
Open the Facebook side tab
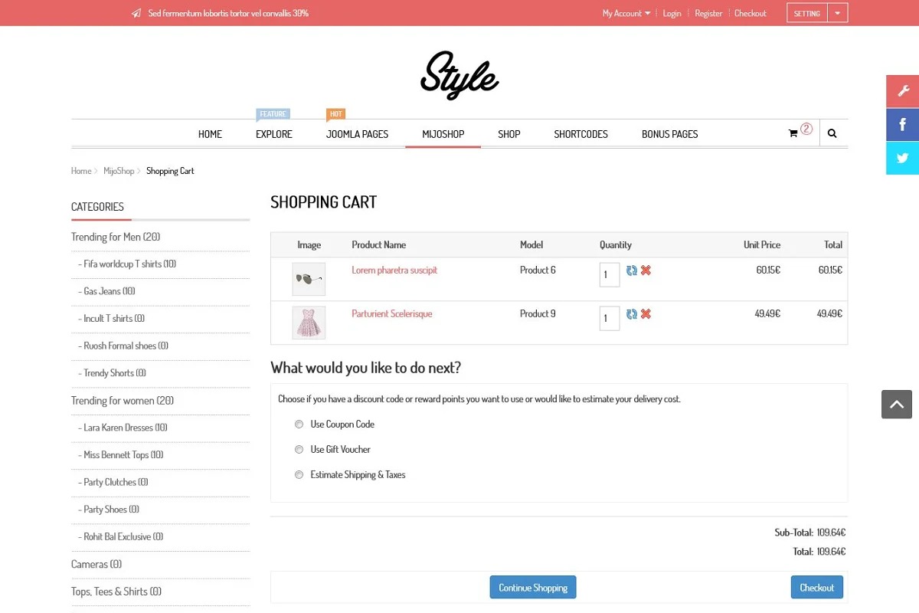pyautogui.click(x=903, y=125)
